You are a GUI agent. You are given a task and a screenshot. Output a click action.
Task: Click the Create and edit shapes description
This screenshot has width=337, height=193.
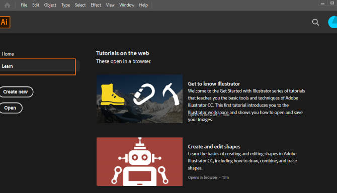tap(242, 161)
